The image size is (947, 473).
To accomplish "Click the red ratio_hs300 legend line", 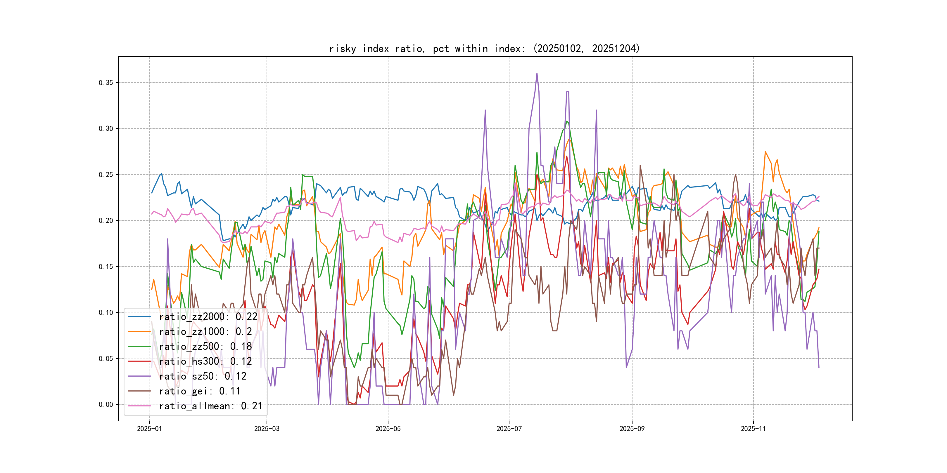I will pos(139,361).
